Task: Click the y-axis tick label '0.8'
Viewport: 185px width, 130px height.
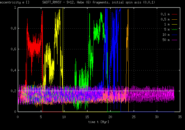Action: click(x=13, y=28)
